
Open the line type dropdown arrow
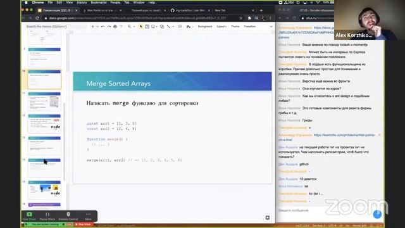(173, 27)
